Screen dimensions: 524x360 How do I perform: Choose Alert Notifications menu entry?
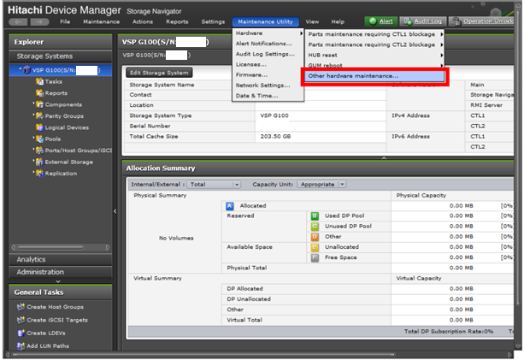[268, 44]
